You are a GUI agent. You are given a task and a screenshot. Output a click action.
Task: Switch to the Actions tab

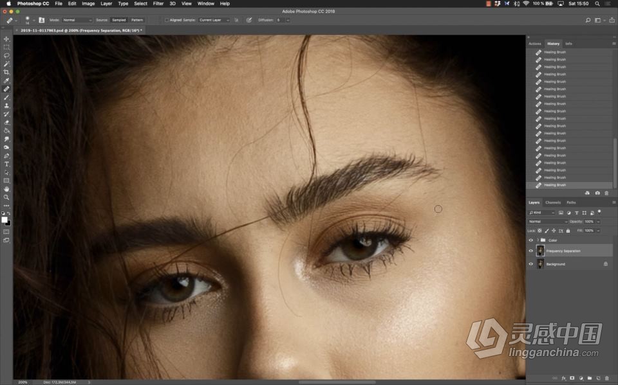click(535, 44)
